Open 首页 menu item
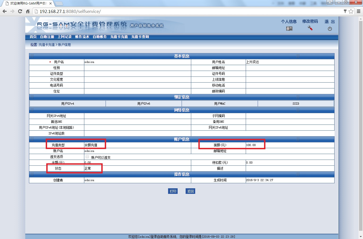This screenshot has height=239, width=363. [33, 37]
